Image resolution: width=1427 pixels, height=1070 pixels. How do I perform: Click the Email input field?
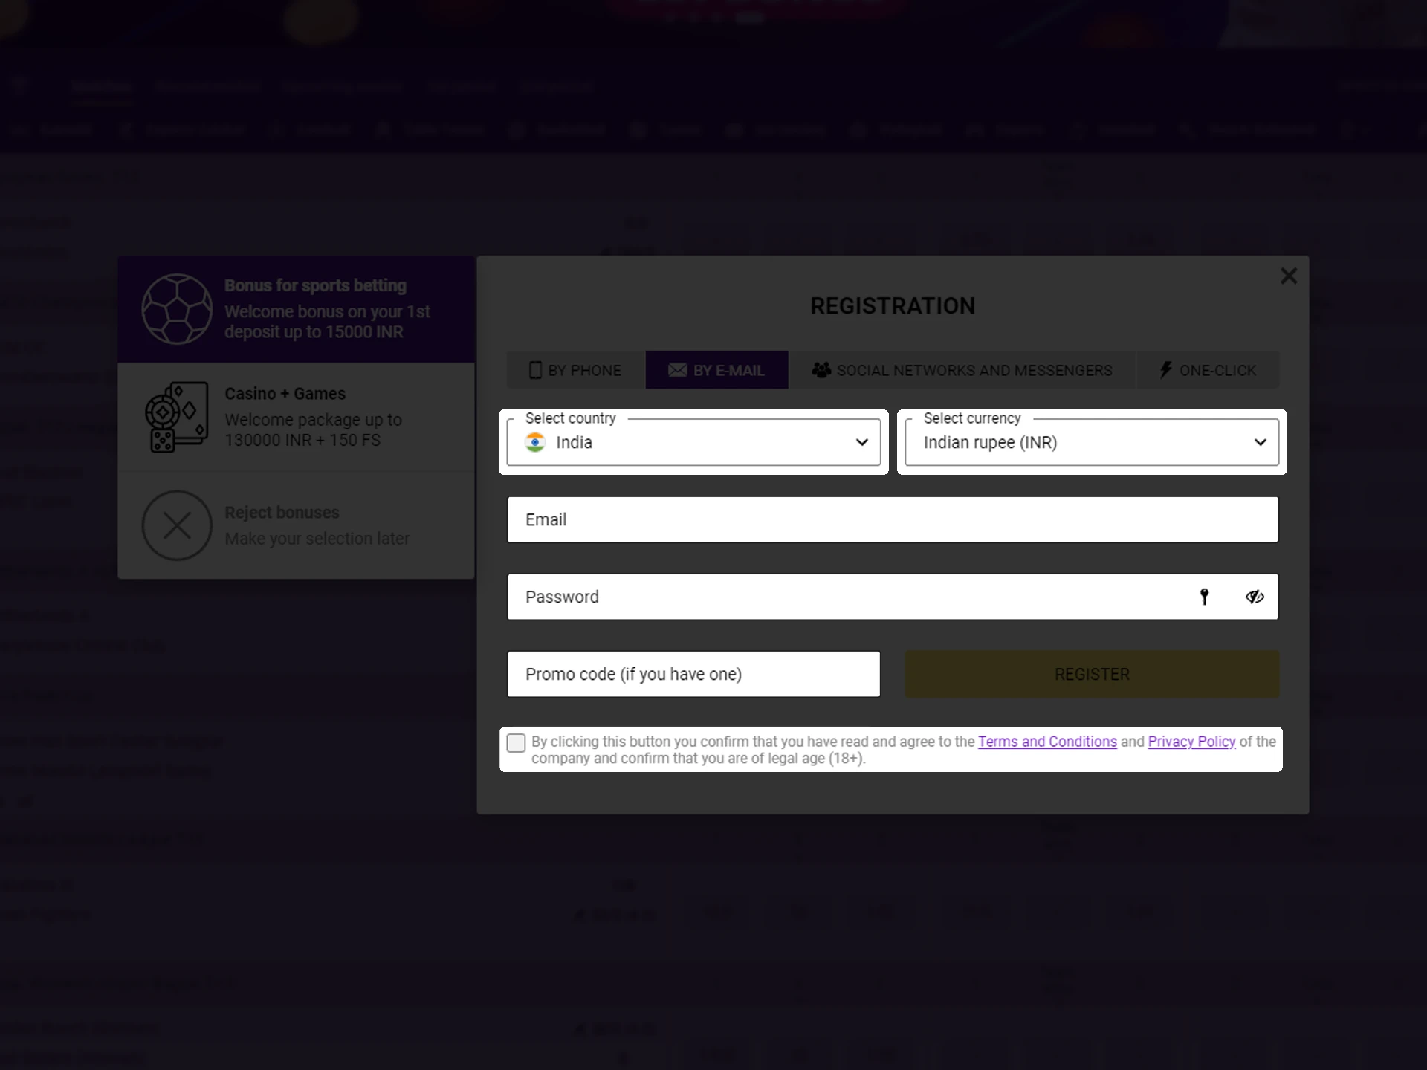point(892,518)
